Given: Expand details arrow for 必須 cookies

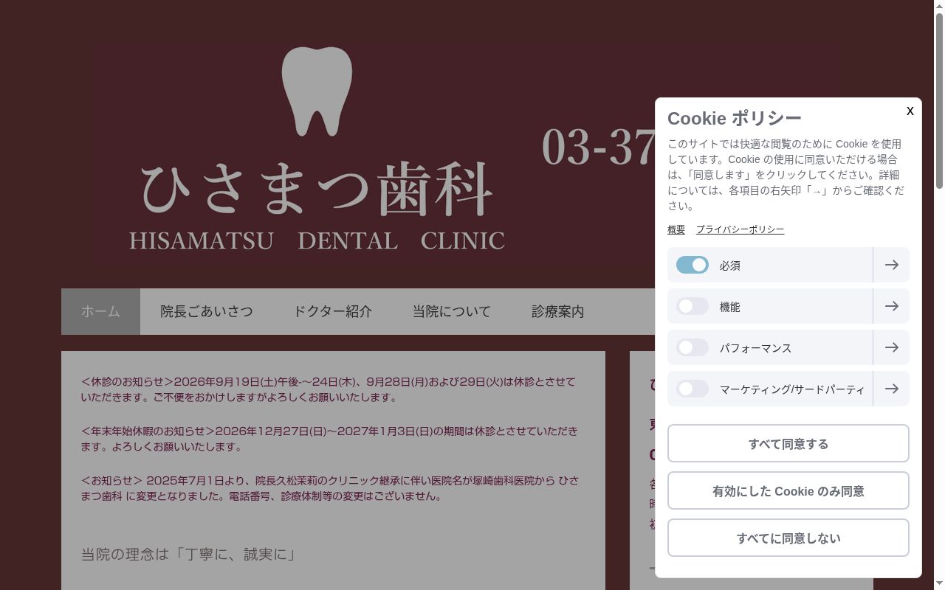Looking at the screenshot, I should pos(891,265).
